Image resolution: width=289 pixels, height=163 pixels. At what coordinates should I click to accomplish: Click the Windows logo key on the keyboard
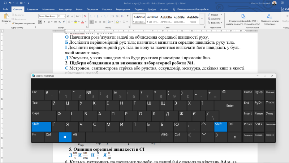click(x=65, y=137)
